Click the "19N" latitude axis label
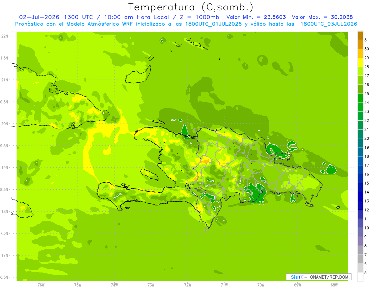This screenshot has width=375, height=289. 5,168
